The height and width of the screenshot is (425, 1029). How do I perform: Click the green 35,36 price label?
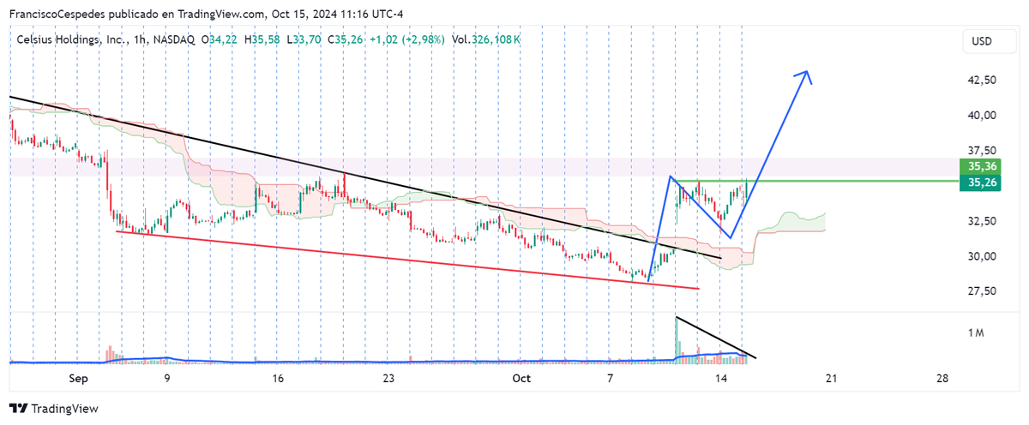coord(980,167)
